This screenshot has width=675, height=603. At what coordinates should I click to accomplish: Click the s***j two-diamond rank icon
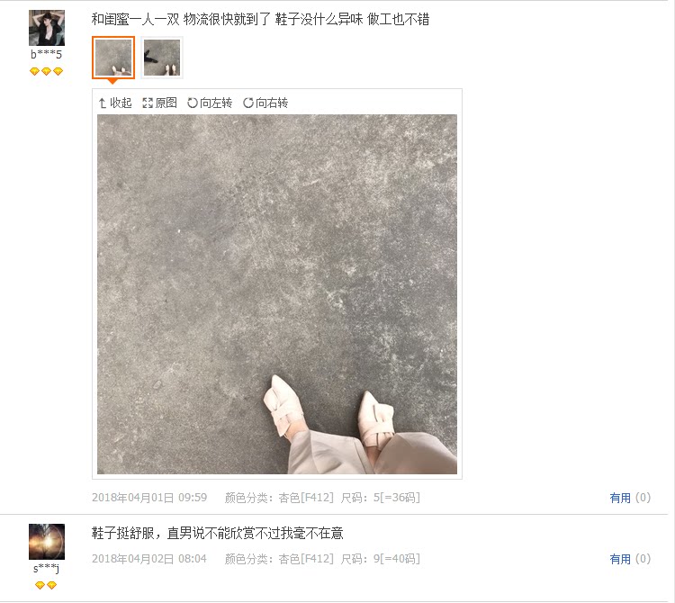tap(46, 585)
